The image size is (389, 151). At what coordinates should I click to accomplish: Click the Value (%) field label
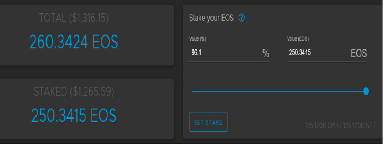pyautogui.click(x=198, y=39)
